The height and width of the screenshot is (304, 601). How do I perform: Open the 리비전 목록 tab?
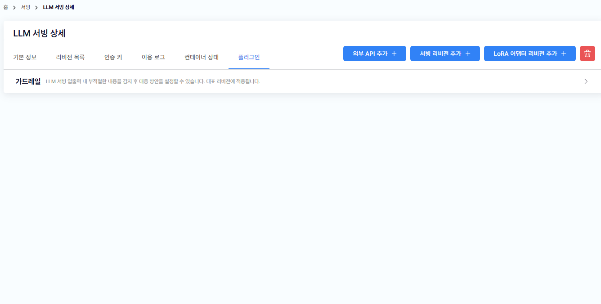coord(70,57)
